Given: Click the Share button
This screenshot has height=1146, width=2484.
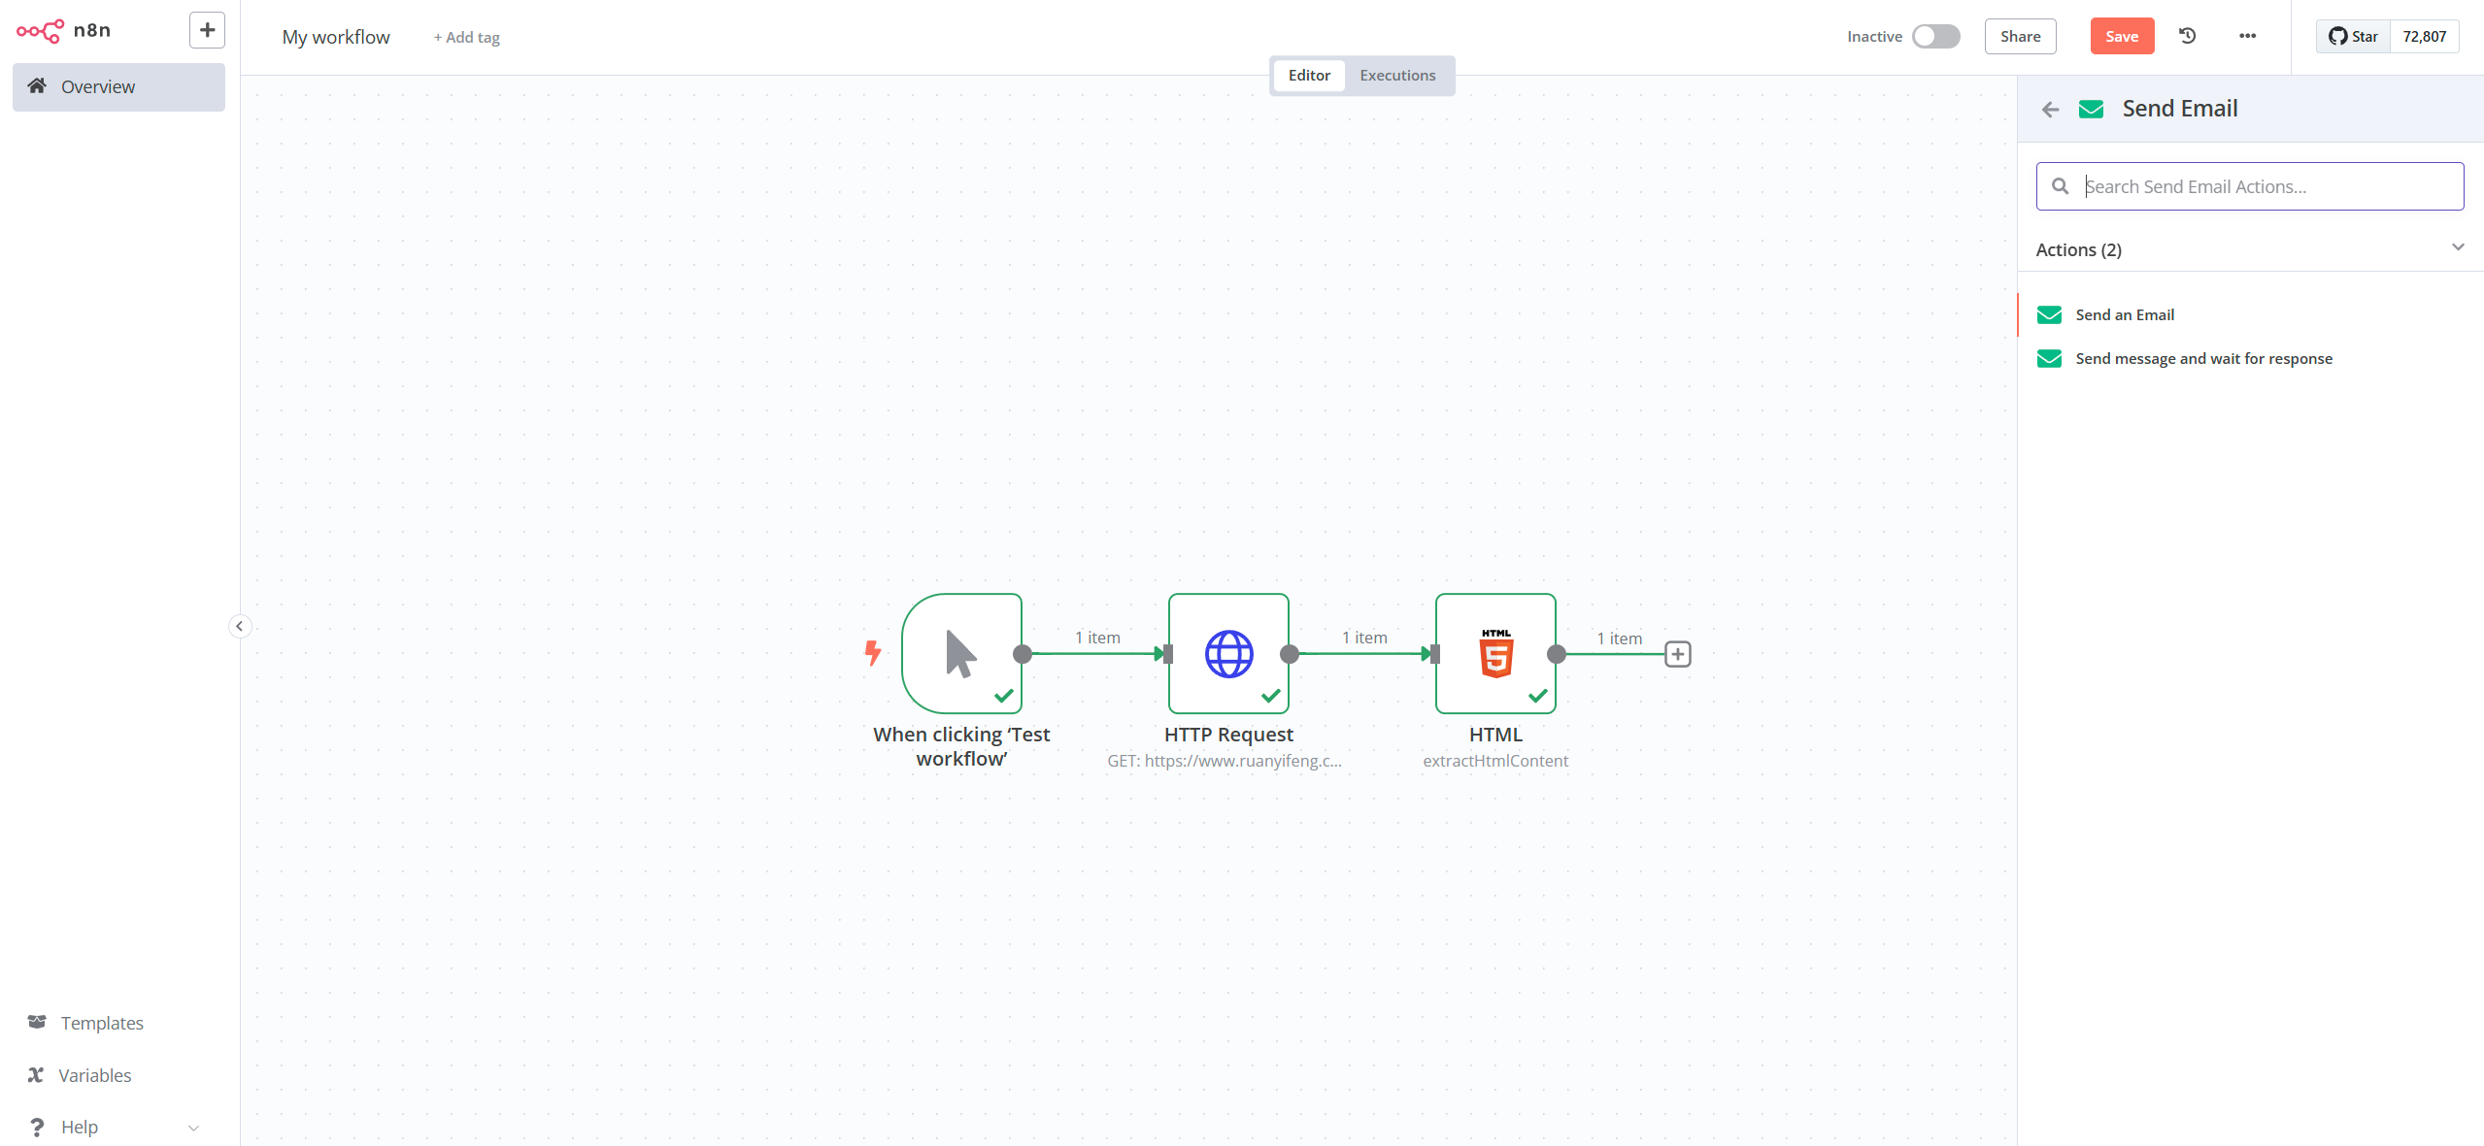Looking at the screenshot, I should 2020,36.
